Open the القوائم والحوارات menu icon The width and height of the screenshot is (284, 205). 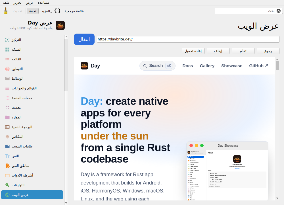7,88
